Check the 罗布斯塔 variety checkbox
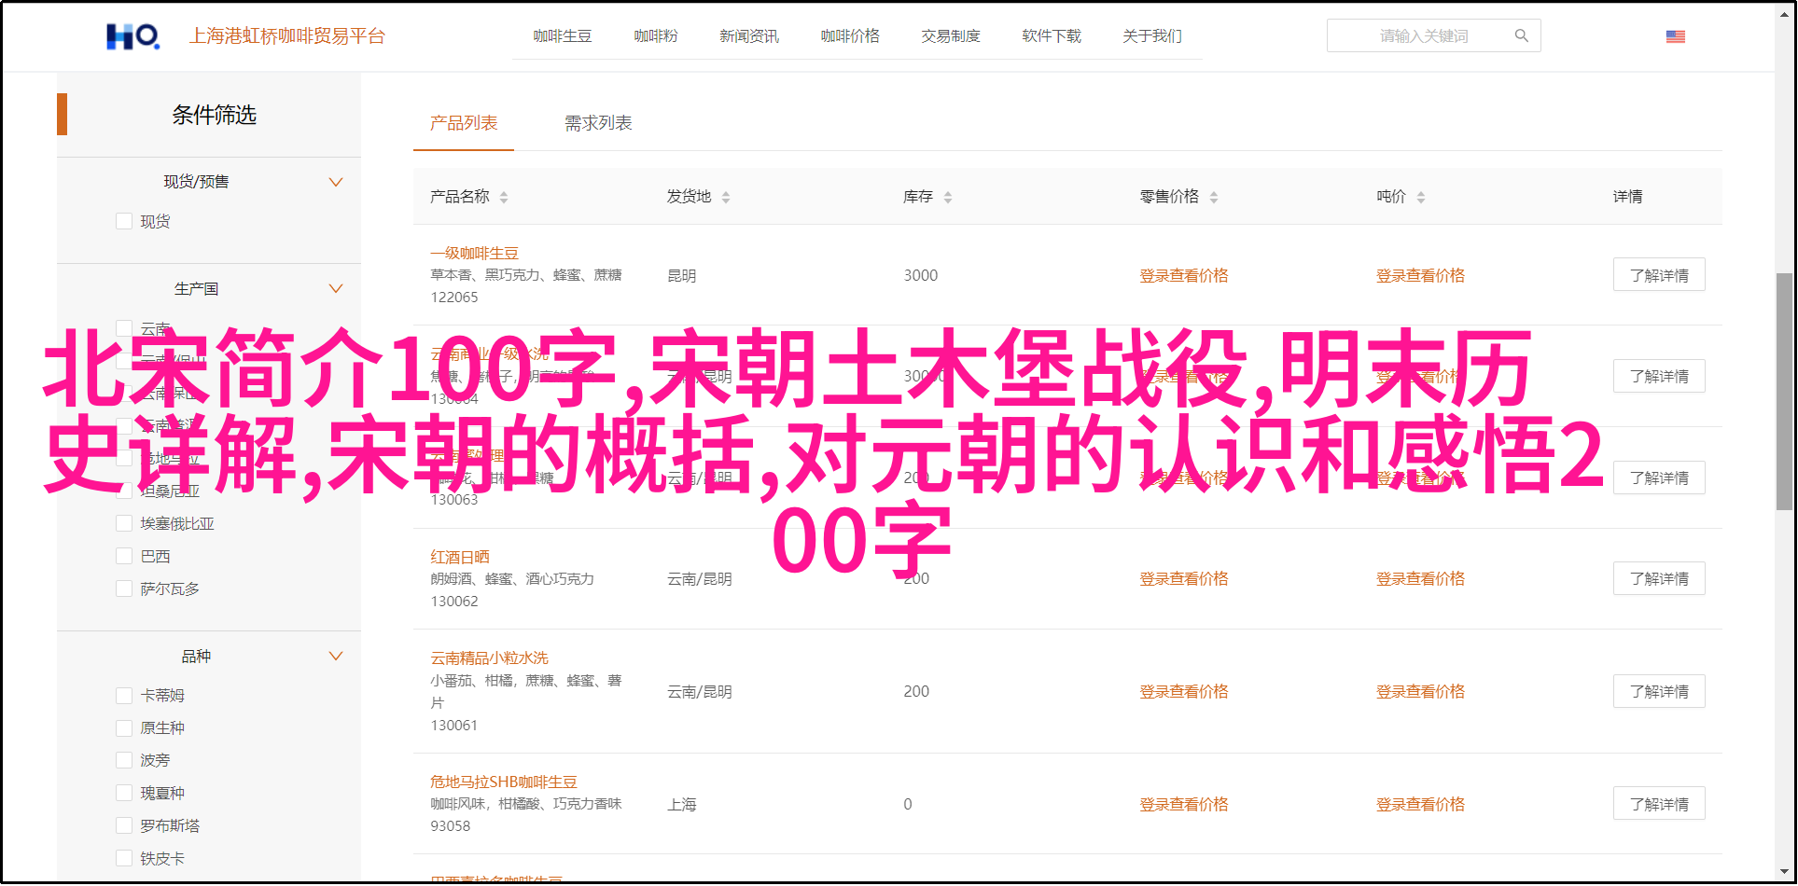 124,825
